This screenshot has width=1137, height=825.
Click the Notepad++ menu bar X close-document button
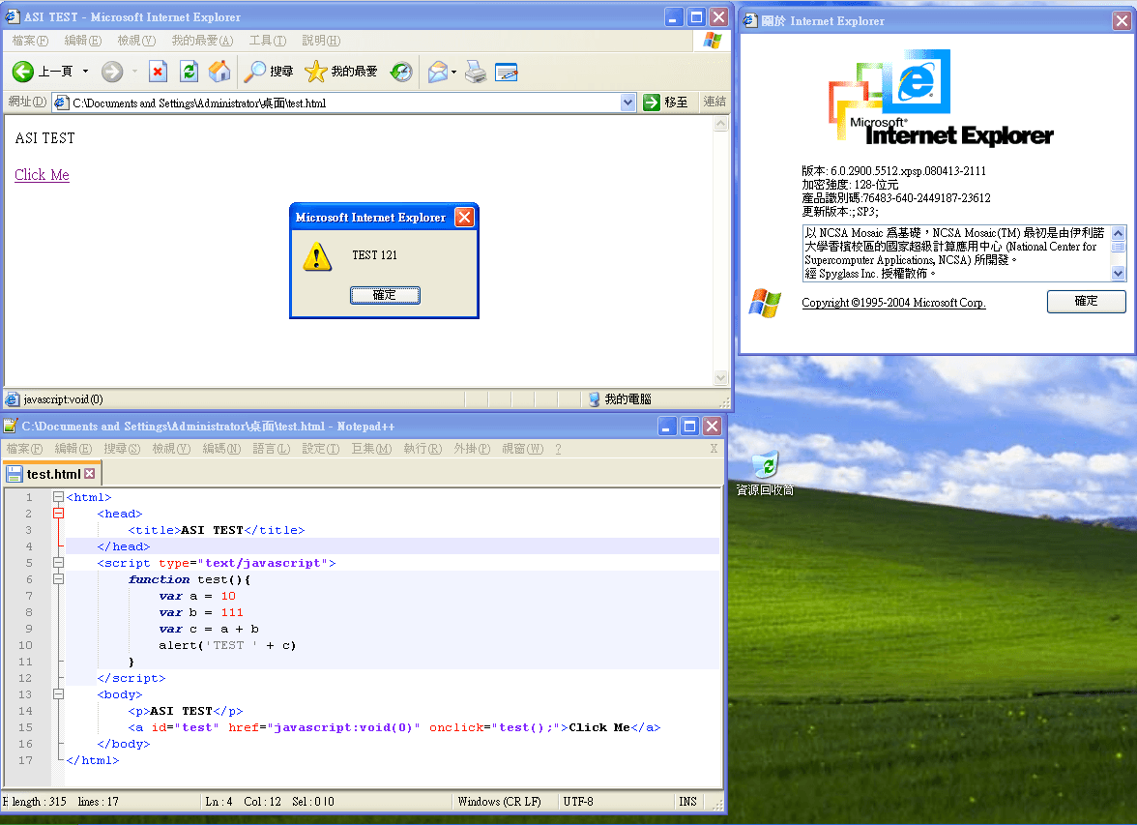714,449
